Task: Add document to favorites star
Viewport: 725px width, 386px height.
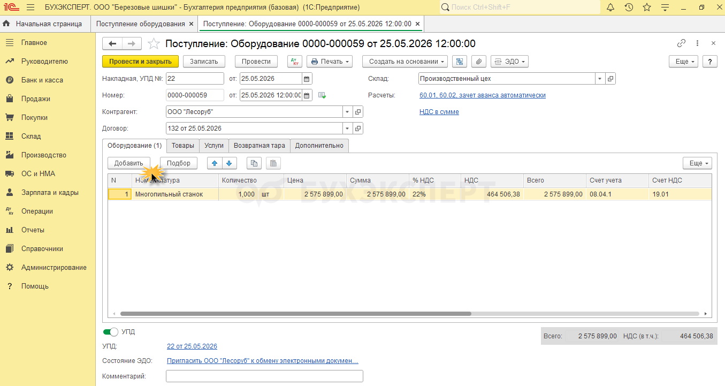Action: pyautogui.click(x=154, y=44)
